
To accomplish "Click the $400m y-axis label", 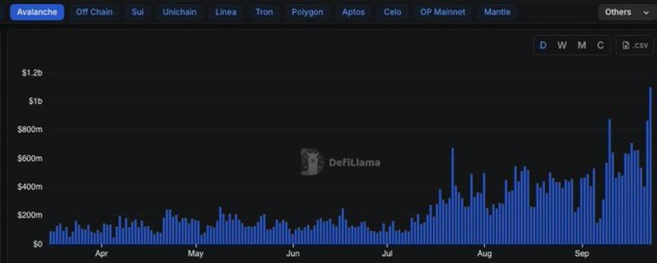I will [x=29, y=187].
